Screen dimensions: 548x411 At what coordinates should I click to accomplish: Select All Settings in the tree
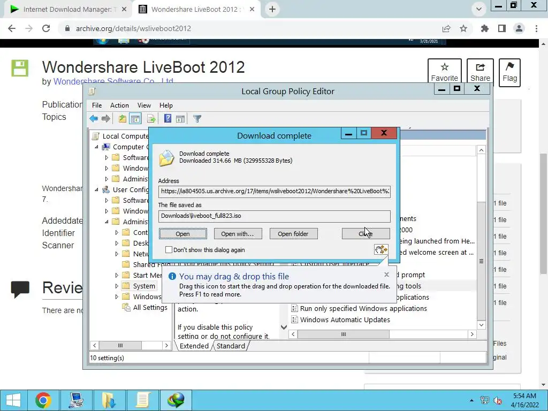[x=150, y=307]
